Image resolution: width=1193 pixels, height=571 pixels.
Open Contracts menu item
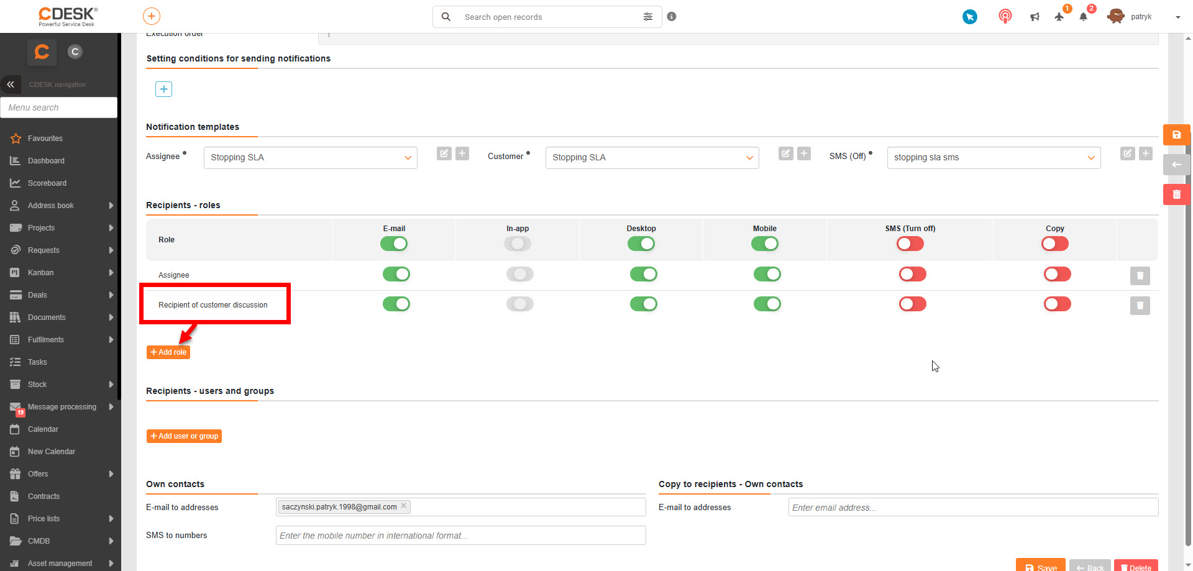tap(43, 496)
